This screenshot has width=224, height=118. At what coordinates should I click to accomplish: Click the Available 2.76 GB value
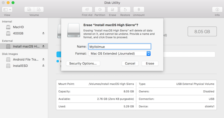pyautogui.click(x=115, y=99)
